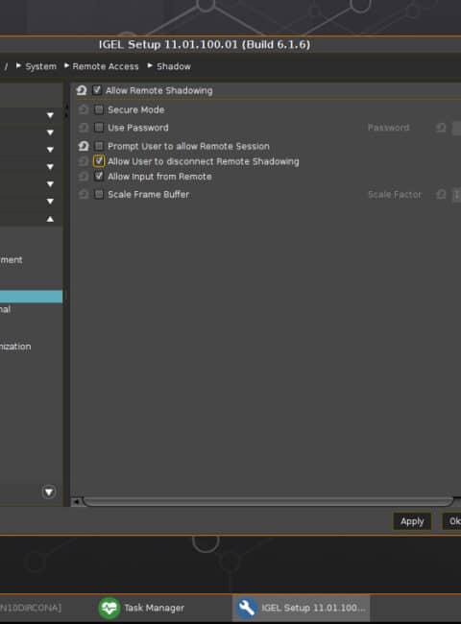Click the Password input field
Image resolution: width=461 pixels, height=624 pixels.
click(456, 128)
